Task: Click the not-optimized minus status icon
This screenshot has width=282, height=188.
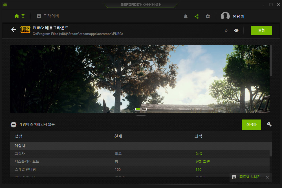Action: tap(14, 125)
